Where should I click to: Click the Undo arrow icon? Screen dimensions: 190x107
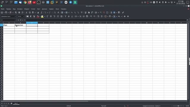[45, 12]
